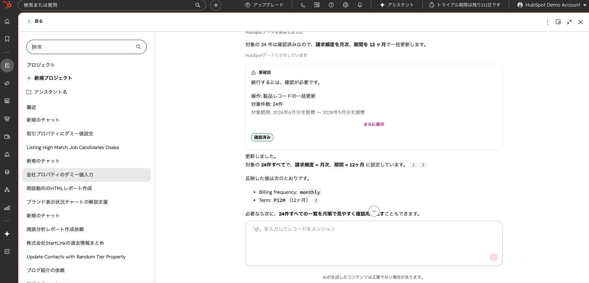Create 新規プロジェクト
Image resolution: width=589 pixels, height=283 pixels.
[49, 78]
